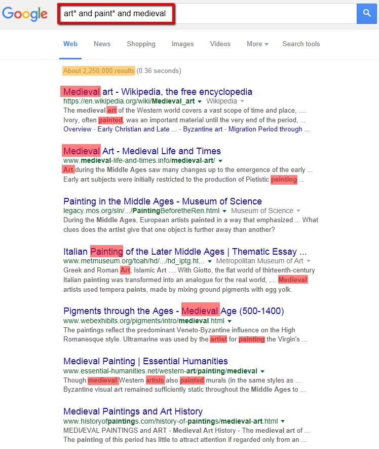Click the www.webexhibits.org URL text
The width and height of the screenshot is (379, 449).
(144, 321)
